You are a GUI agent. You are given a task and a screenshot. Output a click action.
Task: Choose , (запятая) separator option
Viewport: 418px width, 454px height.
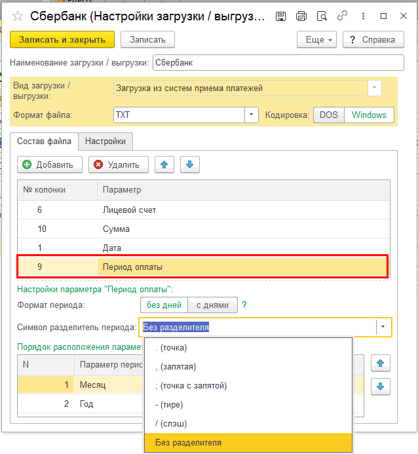pyautogui.click(x=248, y=367)
